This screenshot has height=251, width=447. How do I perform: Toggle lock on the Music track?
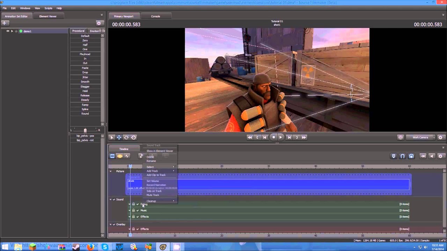tap(133, 211)
